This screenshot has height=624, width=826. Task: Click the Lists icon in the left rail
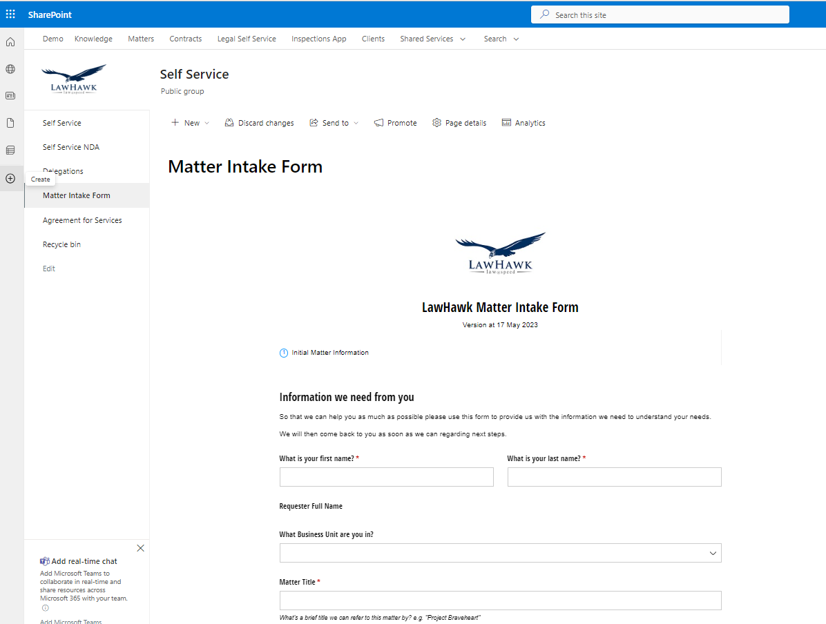pos(10,150)
